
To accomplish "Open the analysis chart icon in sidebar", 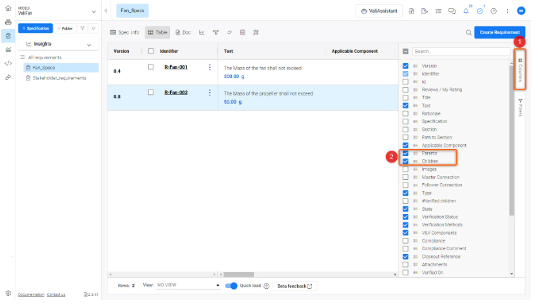I will (x=8, y=50).
